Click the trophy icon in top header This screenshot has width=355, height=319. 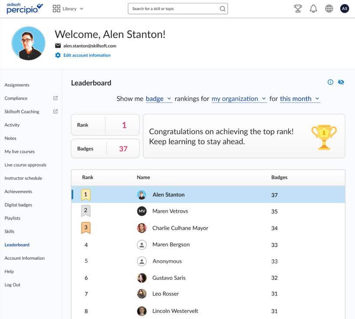[x=298, y=9]
